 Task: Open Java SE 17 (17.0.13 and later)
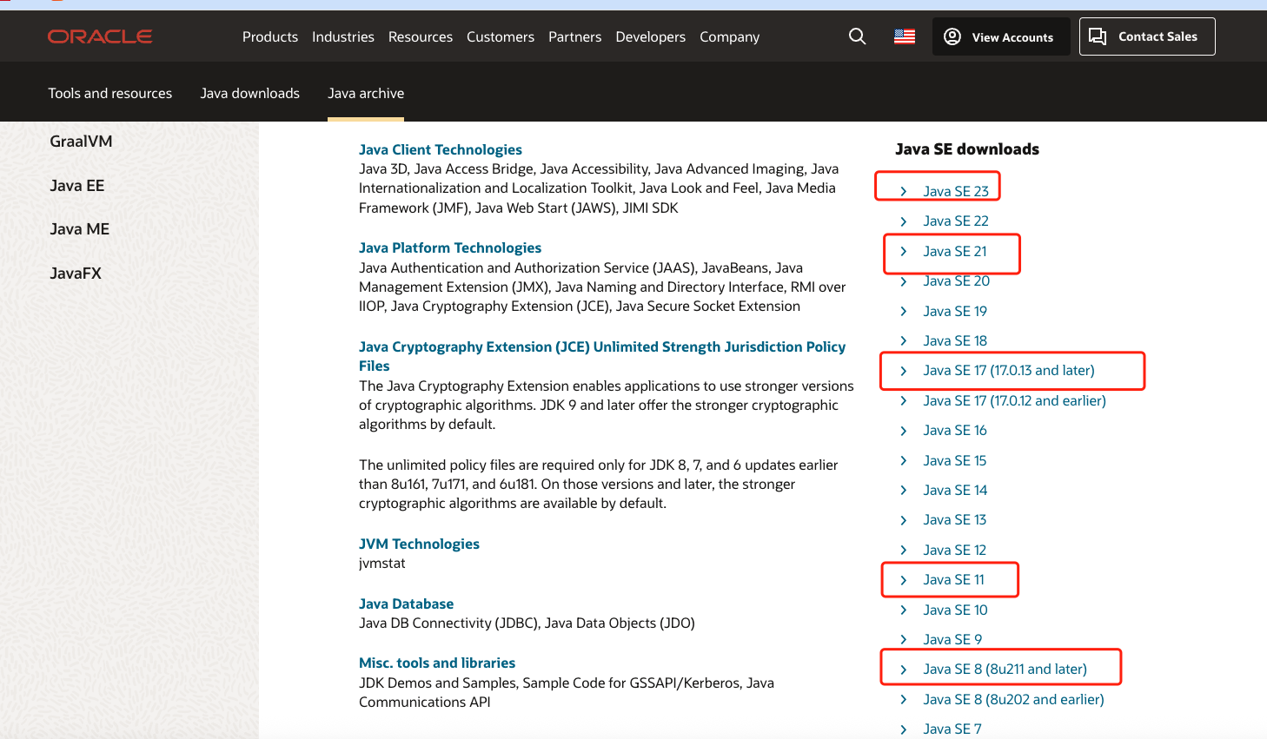pos(1009,370)
